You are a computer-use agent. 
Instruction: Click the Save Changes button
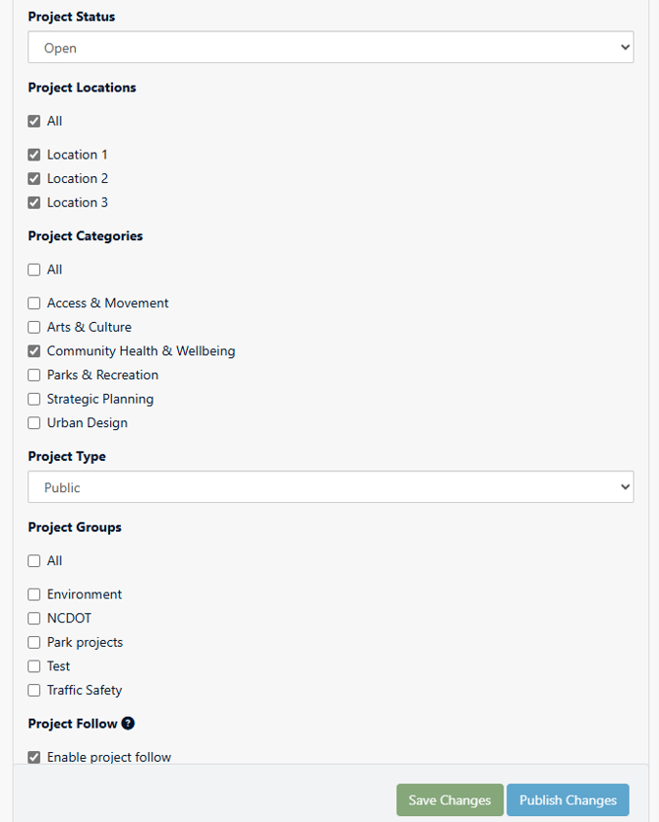[x=449, y=800]
